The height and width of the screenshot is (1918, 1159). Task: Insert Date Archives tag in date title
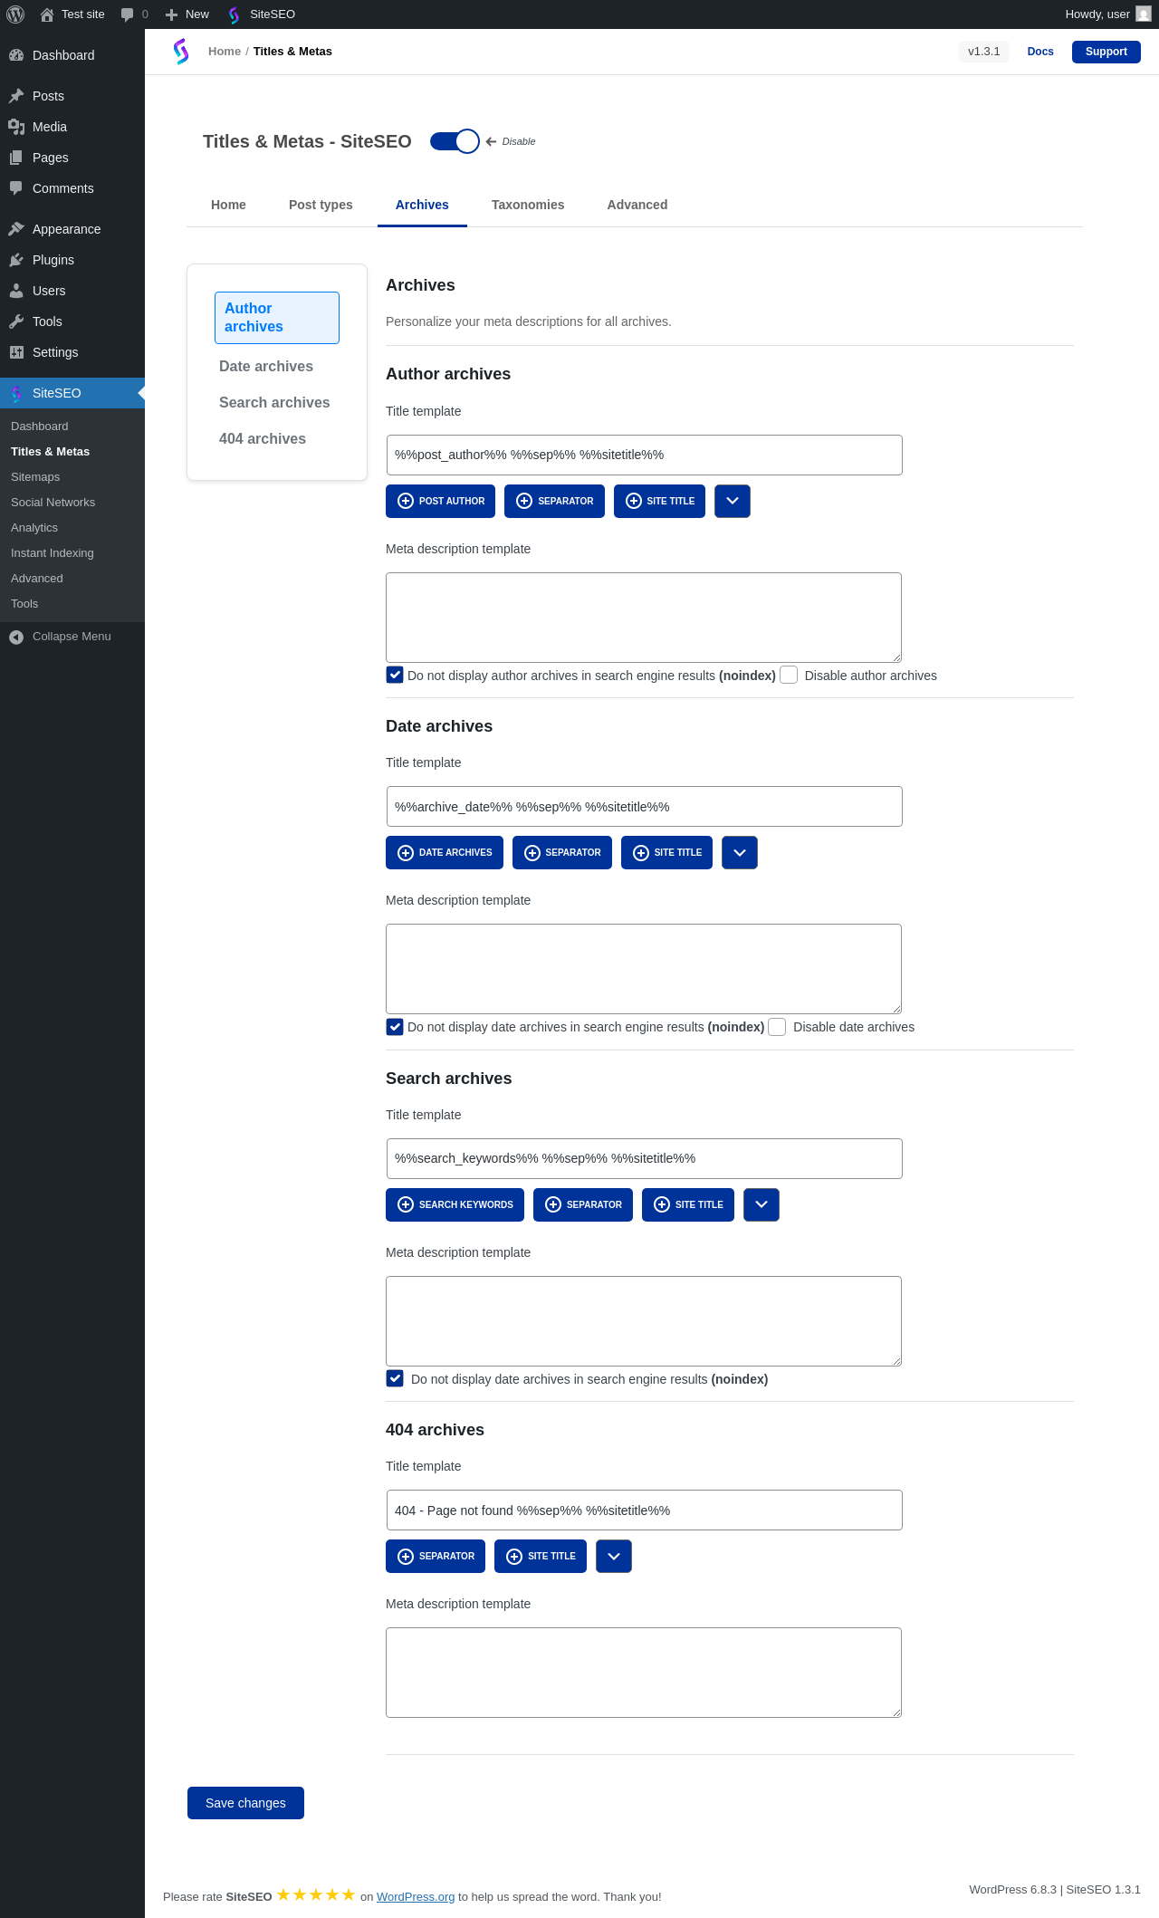[x=445, y=852]
